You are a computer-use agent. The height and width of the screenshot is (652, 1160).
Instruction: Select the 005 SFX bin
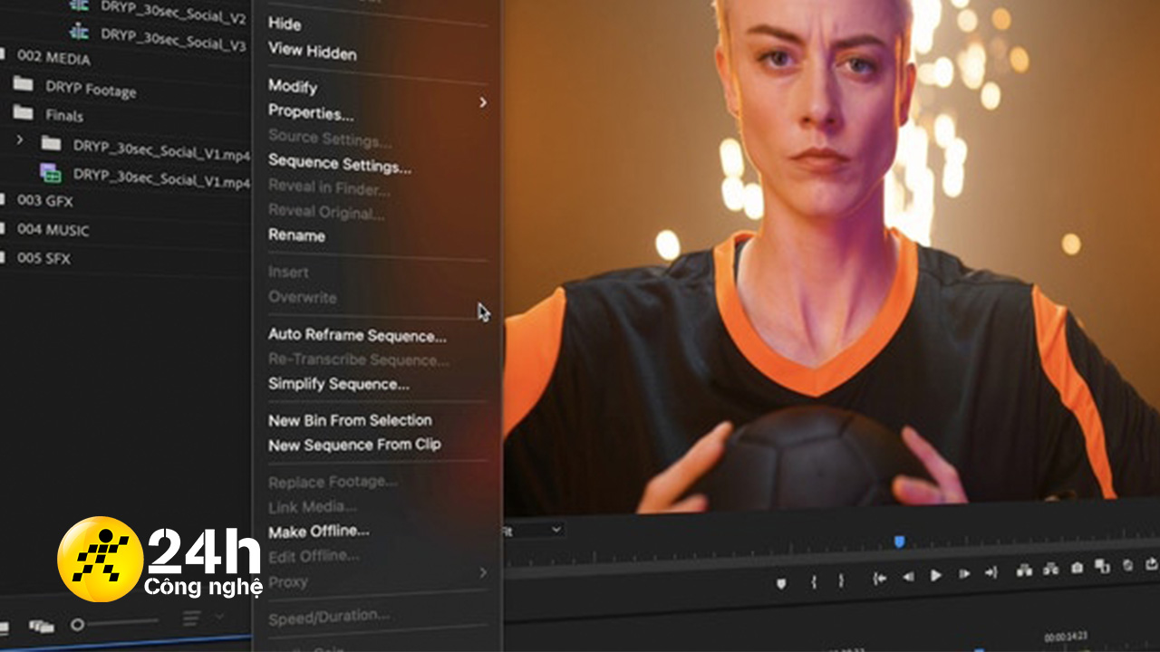(43, 258)
